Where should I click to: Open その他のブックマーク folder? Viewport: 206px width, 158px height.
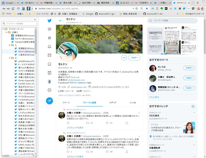click(193, 14)
